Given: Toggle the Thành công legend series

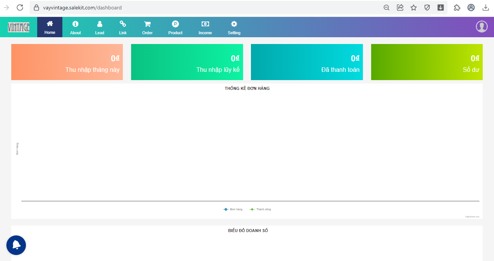Looking at the screenshot, I should coord(261,209).
